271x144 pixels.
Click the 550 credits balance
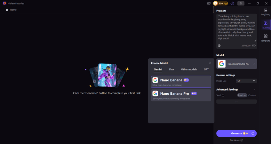221,3
